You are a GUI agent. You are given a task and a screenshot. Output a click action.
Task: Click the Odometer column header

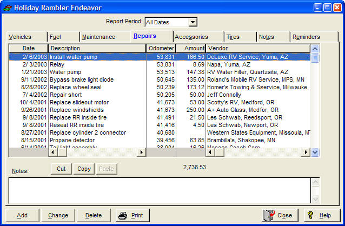click(161, 49)
